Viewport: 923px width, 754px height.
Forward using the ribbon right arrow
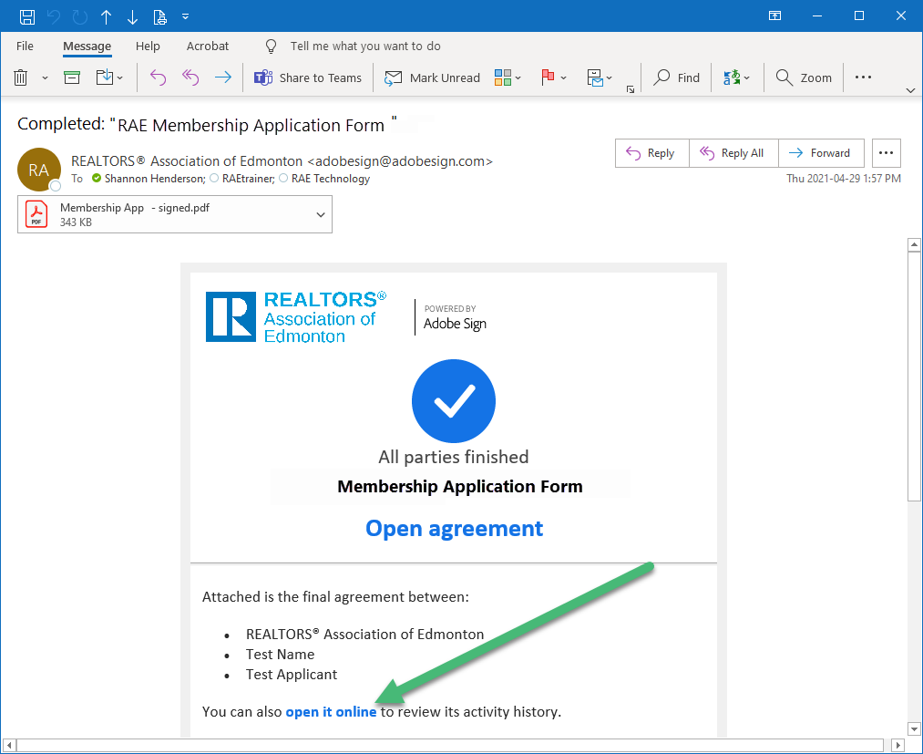point(223,77)
